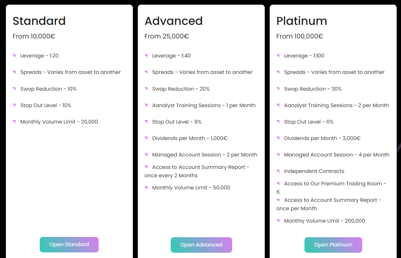Click bullet icon next to Swap Reduction 10%
Image resolution: width=401 pixels, height=258 pixels.
tap(14, 89)
